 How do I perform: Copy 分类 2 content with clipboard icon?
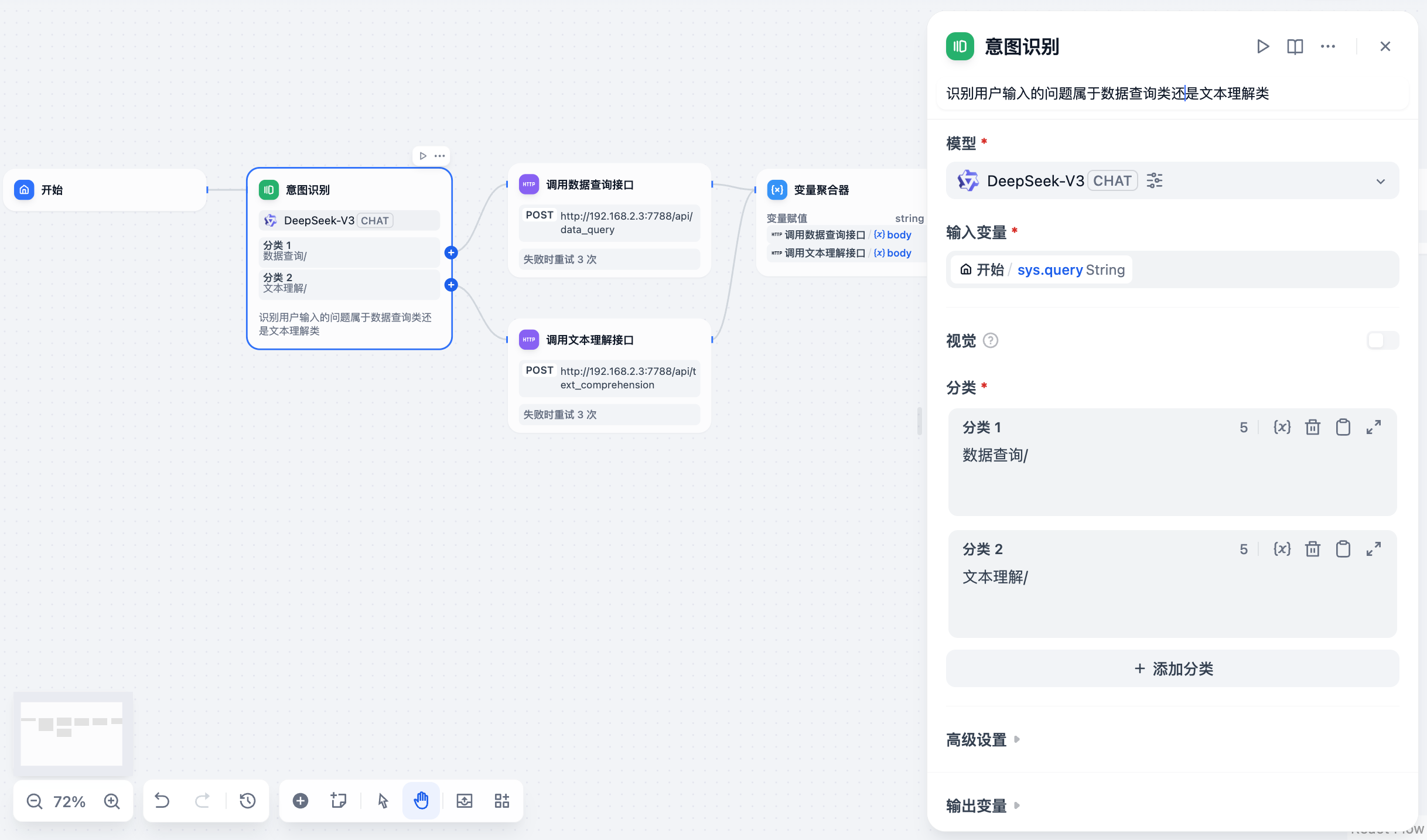[x=1343, y=549]
